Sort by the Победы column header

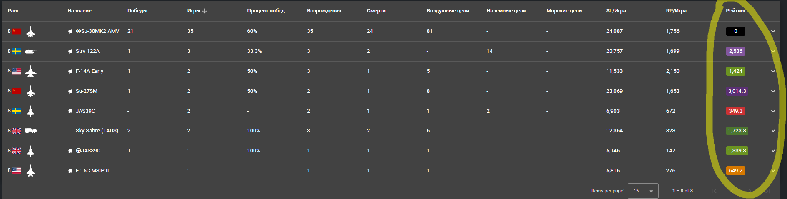click(x=137, y=11)
